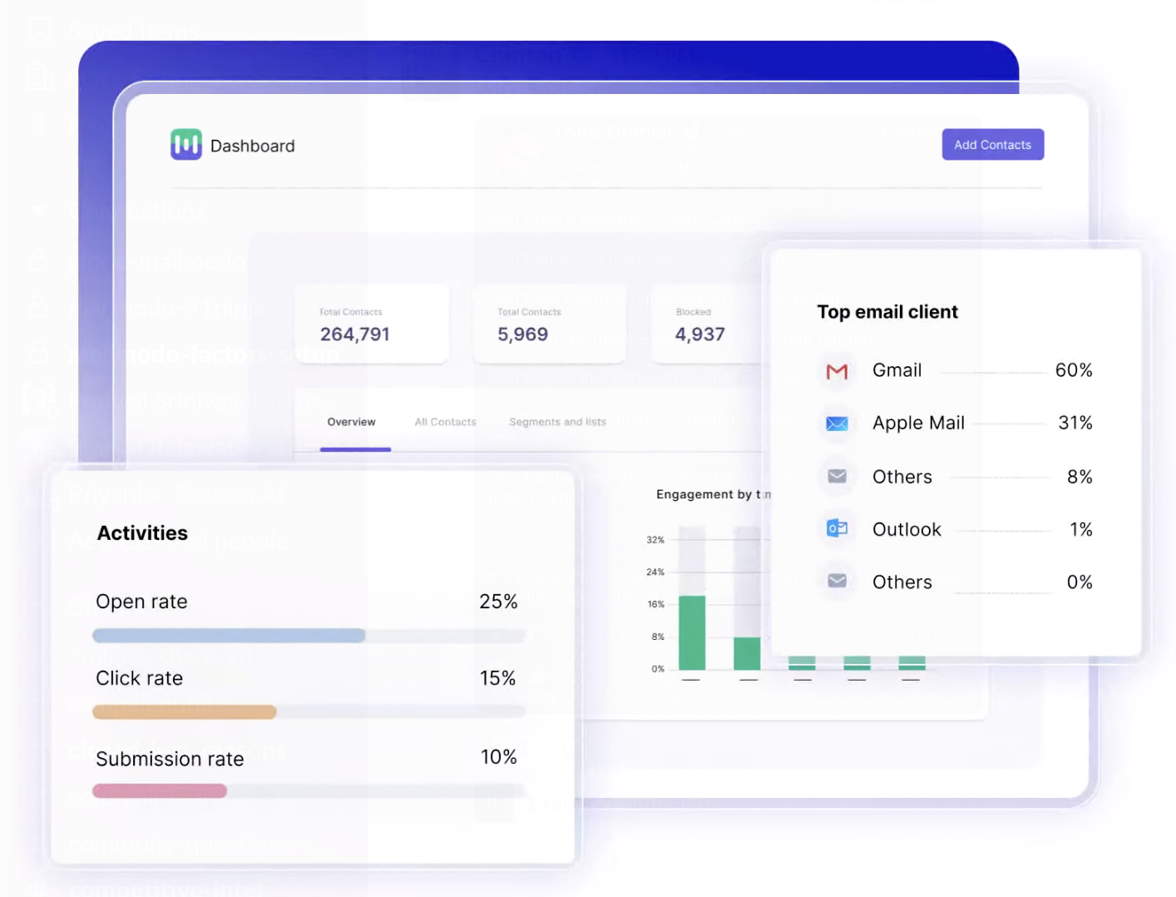Click the Activities panel heading
The width and height of the screenshot is (1176, 897).
(141, 533)
